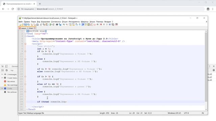The width and height of the screenshot is (216, 121).
Task: Click the Chrome address bar URL
Action: pyautogui.click(x=50, y=9)
